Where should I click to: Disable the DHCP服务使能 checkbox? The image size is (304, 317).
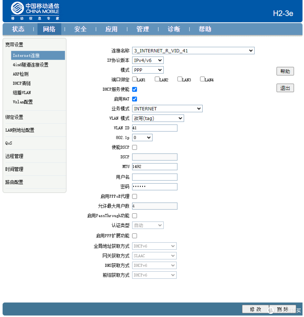tap(135, 89)
